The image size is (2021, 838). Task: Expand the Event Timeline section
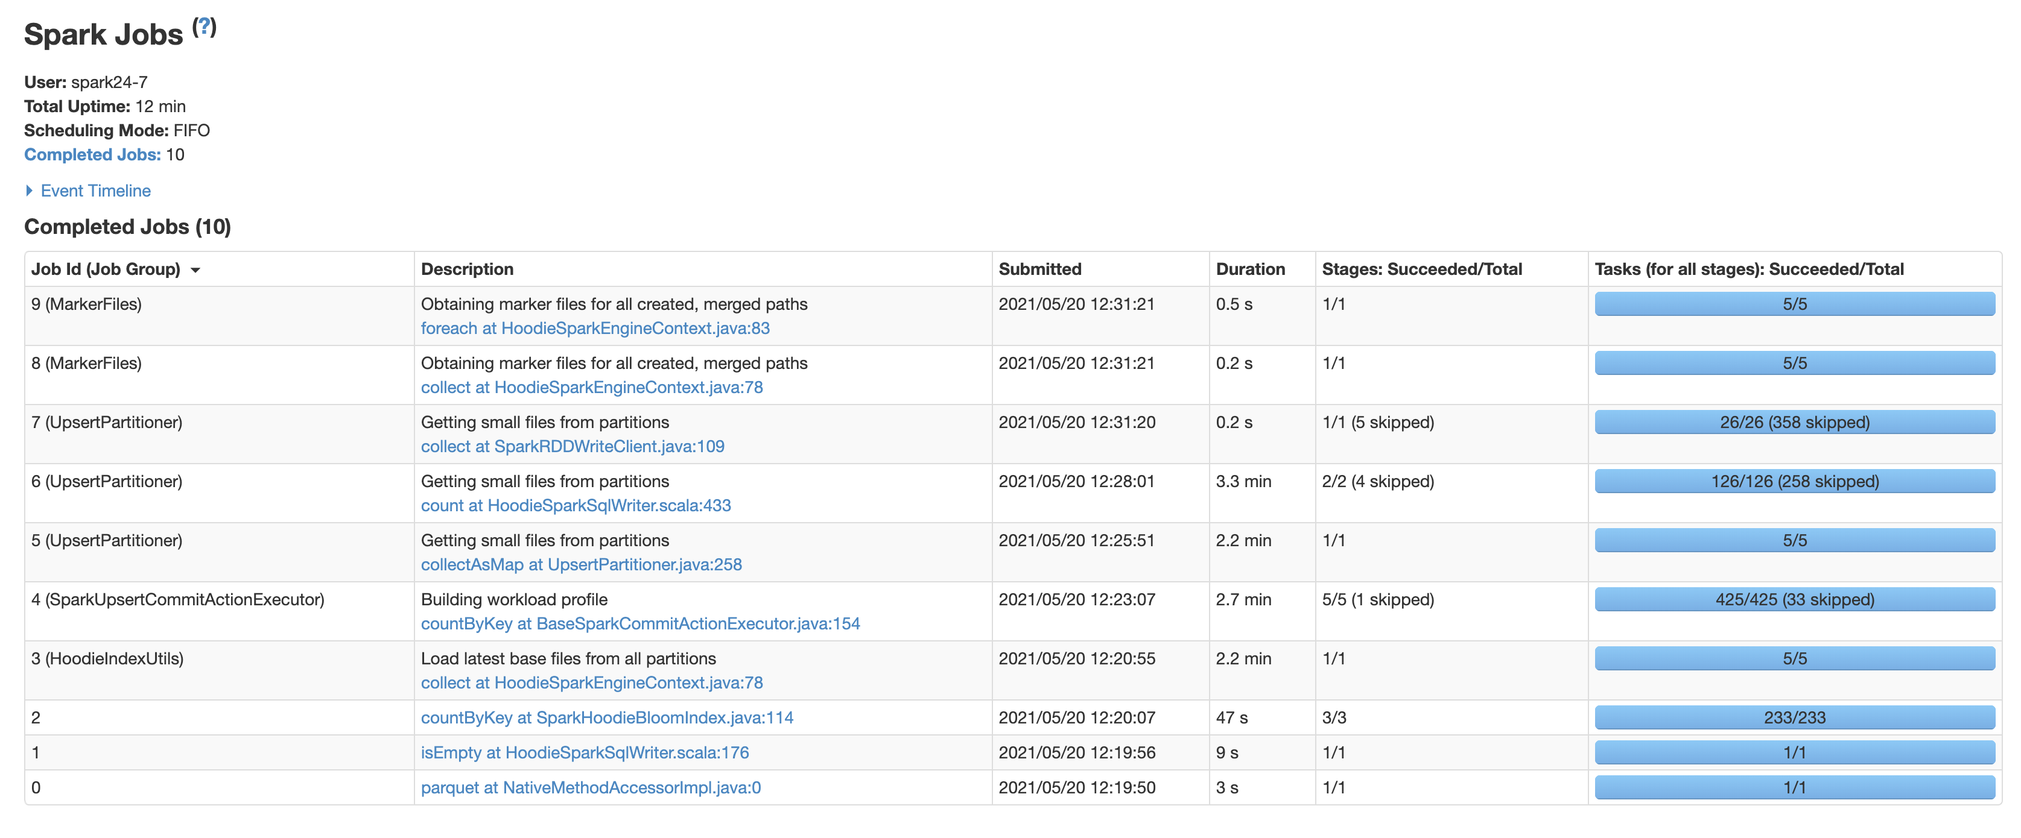tap(95, 191)
